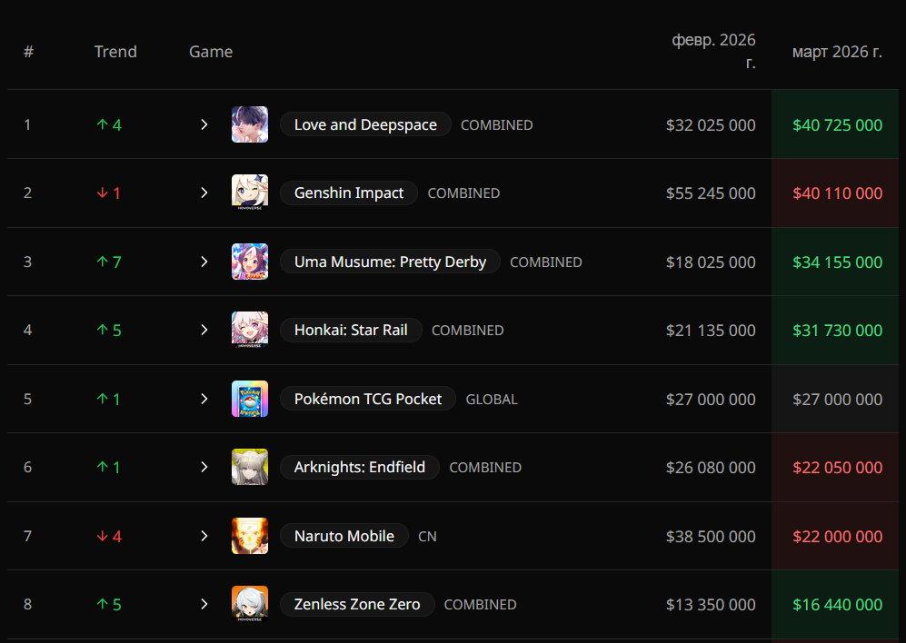
Task: Expand the Zenless Zone Zero row chevron
Action: [204, 604]
